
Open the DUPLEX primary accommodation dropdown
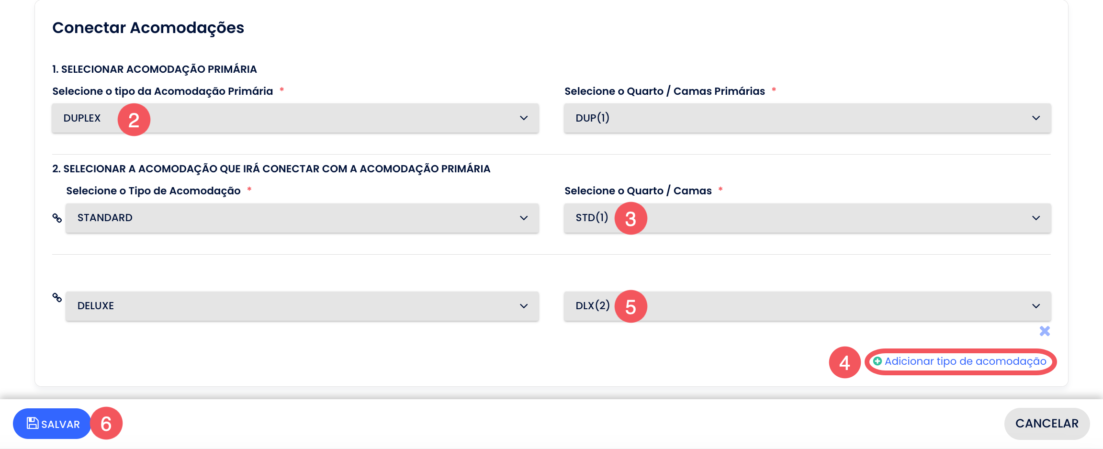(295, 118)
